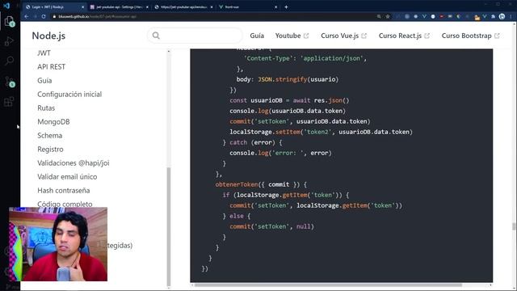Screen dimensions: 517x291
Task: Select sidebar item 'Guía'
Action: [x=44, y=81]
